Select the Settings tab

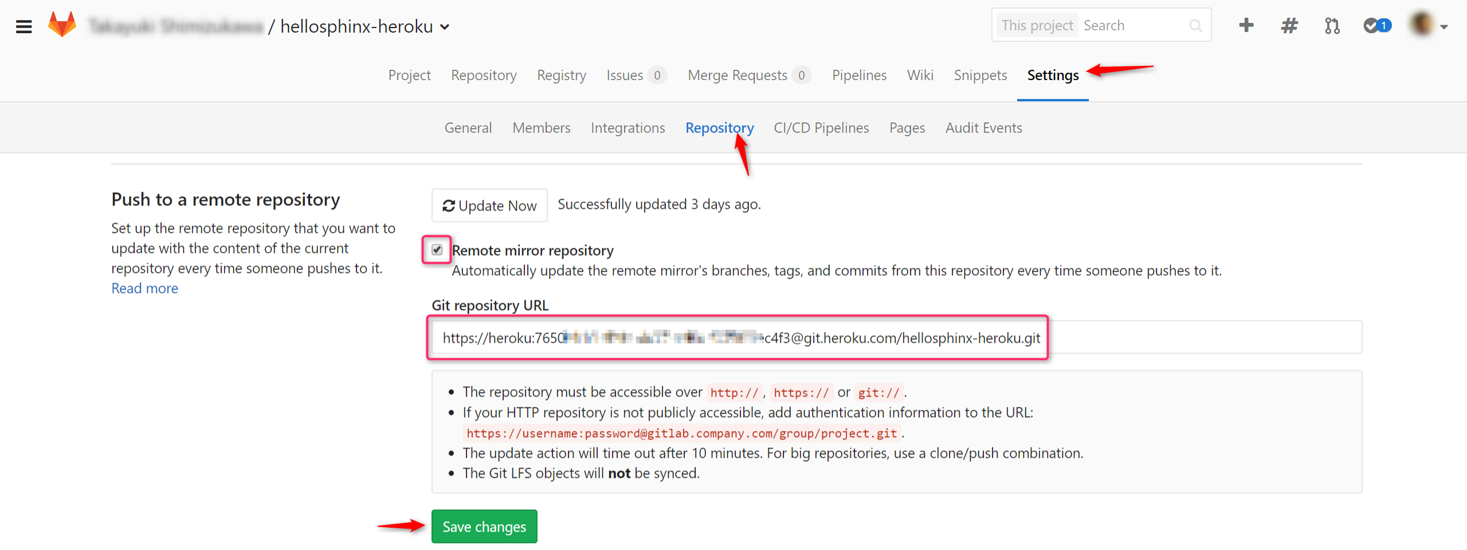[x=1053, y=76]
